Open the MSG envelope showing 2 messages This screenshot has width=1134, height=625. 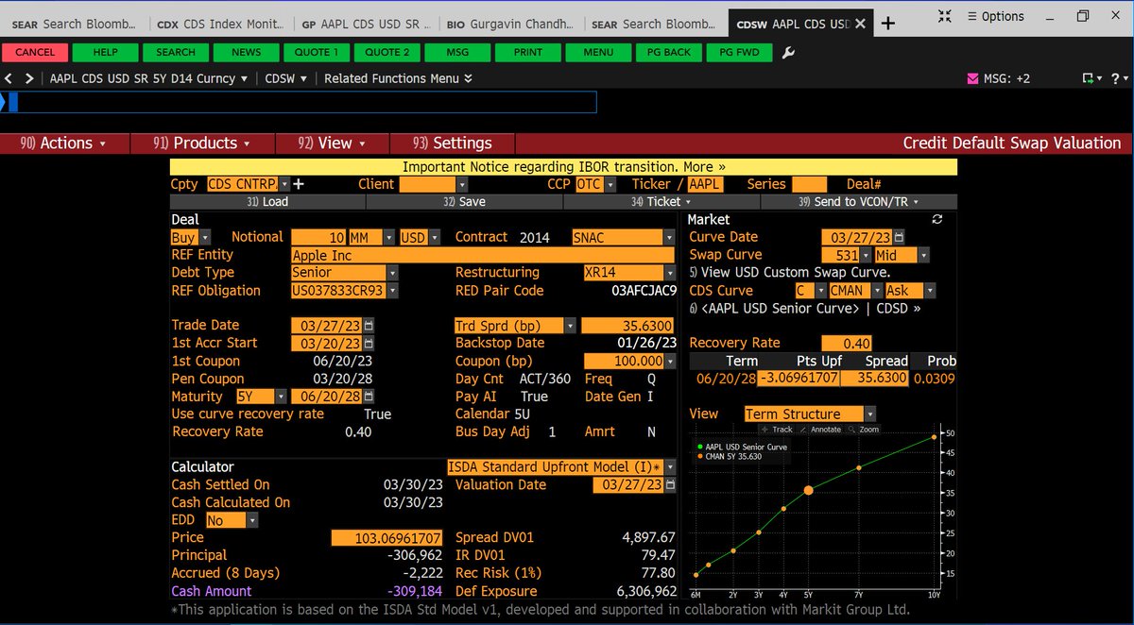(973, 78)
